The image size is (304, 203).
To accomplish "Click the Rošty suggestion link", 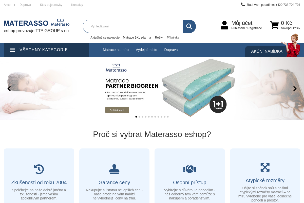I will pyautogui.click(x=159, y=38).
